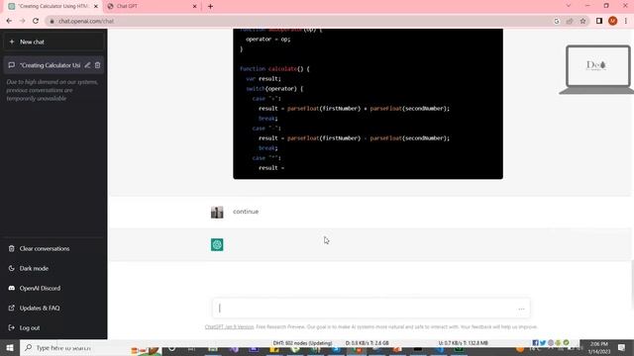Open ChatGPT Jan 9 Version link
The width and height of the screenshot is (634, 356).
[x=229, y=327]
